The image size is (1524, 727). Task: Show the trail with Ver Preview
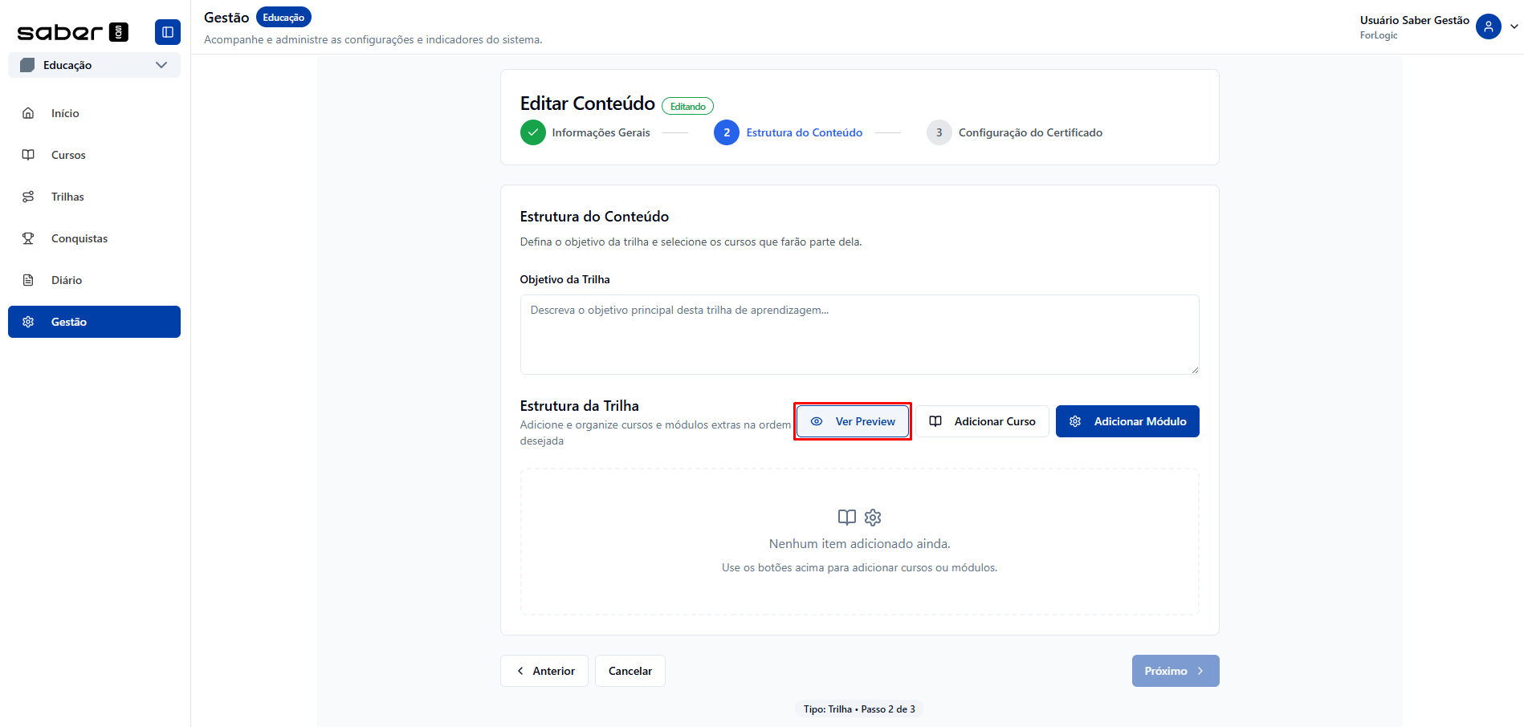coord(853,421)
